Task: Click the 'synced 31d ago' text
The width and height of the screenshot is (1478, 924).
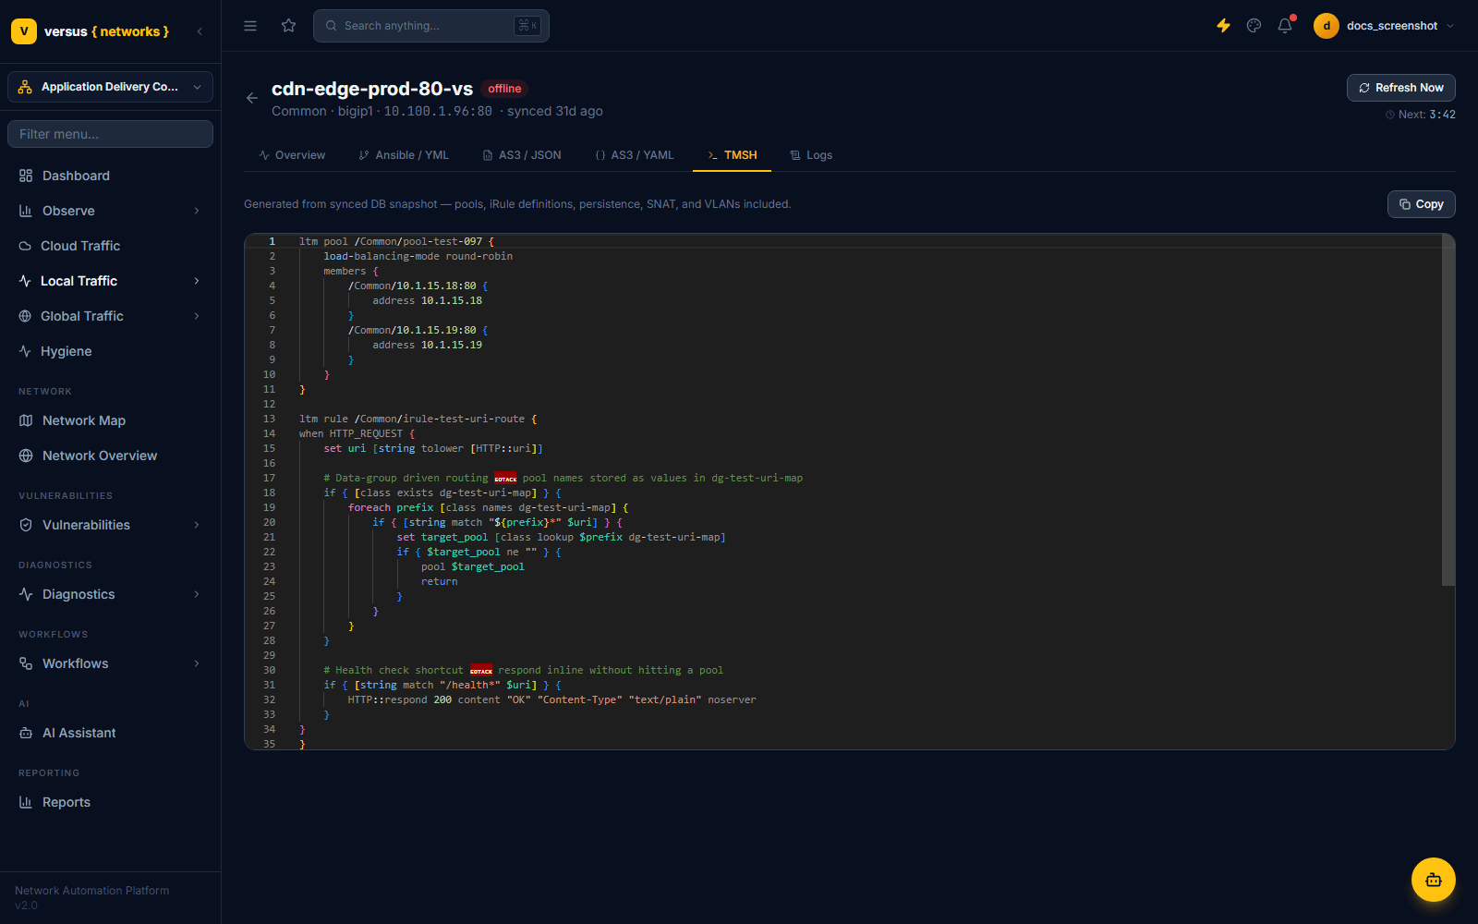Action: [554, 111]
